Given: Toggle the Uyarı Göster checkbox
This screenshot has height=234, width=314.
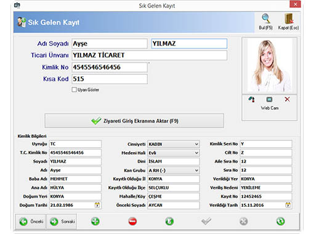Looking at the screenshot, I should click(74, 90).
